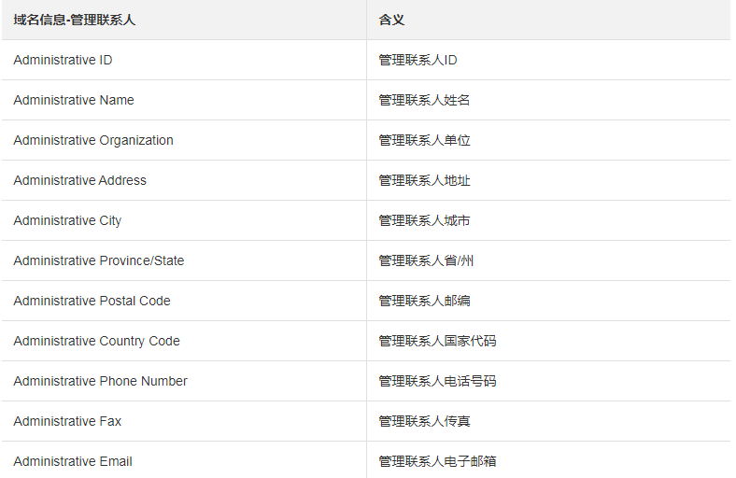Click the '管理联系人ID' cell
The image size is (736, 478).
click(418, 60)
